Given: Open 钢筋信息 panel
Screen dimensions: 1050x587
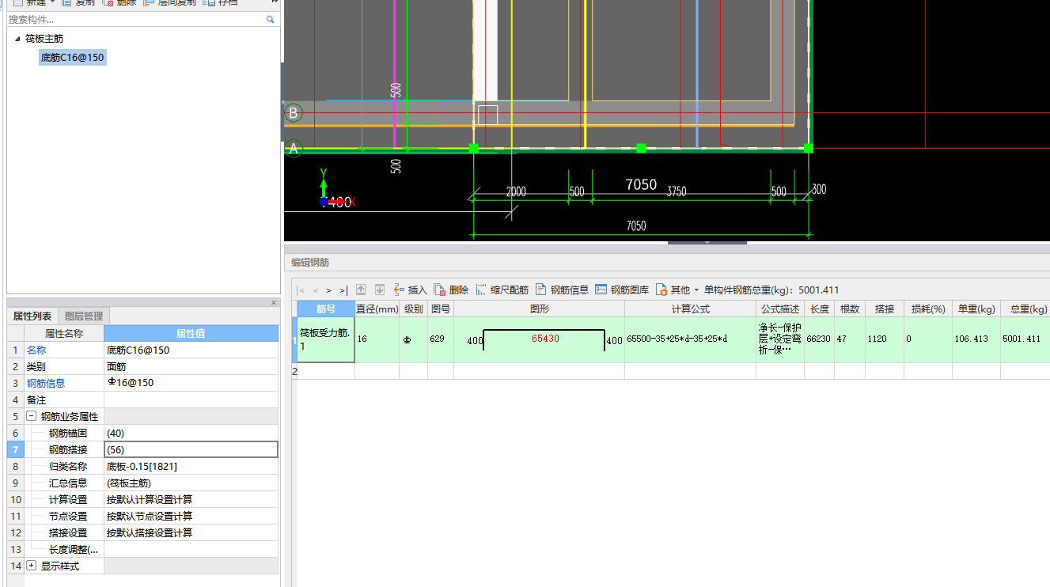Looking at the screenshot, I should coord(562,290).
